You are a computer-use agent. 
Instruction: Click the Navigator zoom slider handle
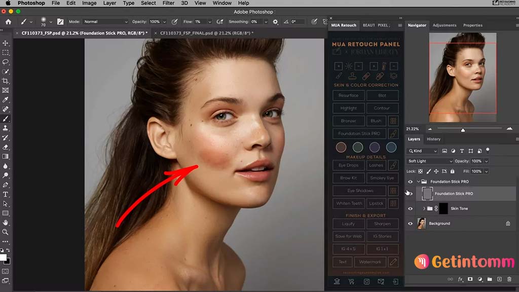pos(463,130)
